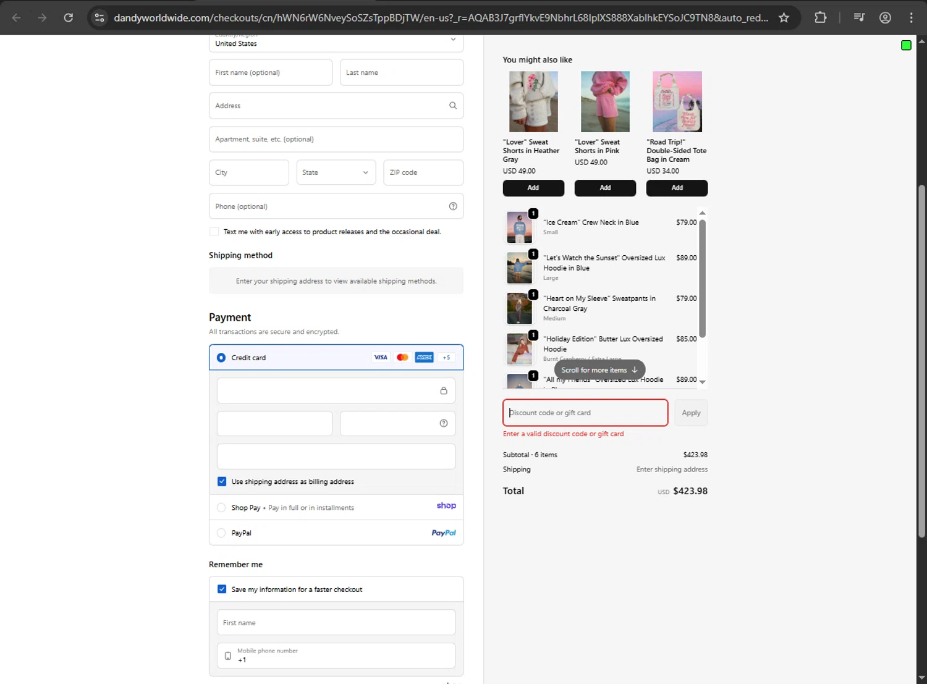
Task: Select PayPal payment option
Action: (221, 533)
